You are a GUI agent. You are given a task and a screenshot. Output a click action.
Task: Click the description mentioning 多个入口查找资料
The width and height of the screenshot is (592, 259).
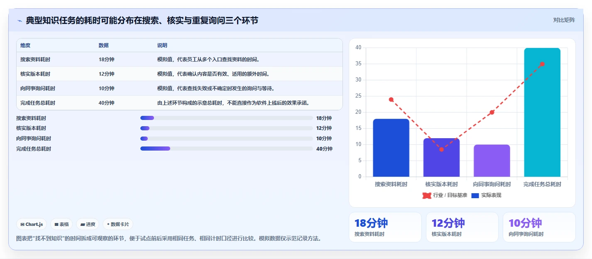[x=208, y=60]
